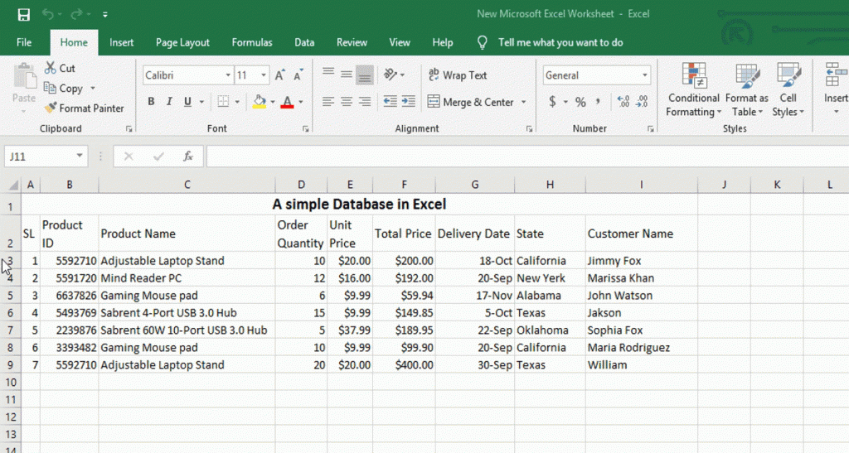Click the Redo arrow icon

tap(75, 14)
